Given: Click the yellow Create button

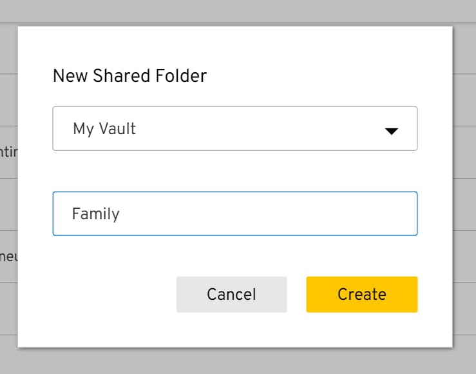Looking at the screenshot, I should [361, 295].
